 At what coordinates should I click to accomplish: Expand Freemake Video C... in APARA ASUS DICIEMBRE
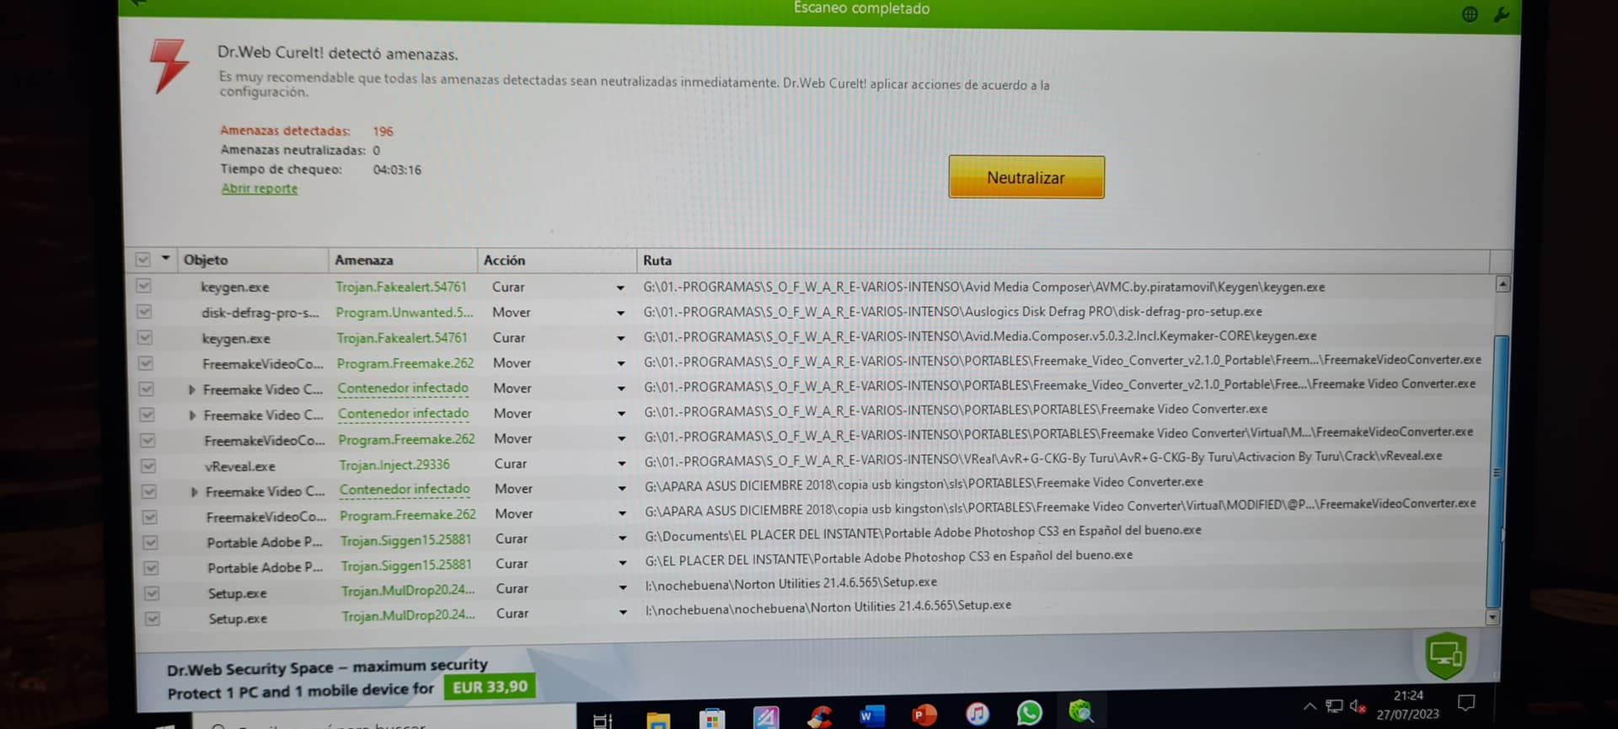[x=195, y=491]
